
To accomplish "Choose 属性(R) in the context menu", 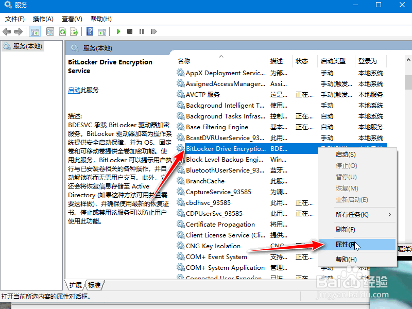I will (x=357, y=245).
